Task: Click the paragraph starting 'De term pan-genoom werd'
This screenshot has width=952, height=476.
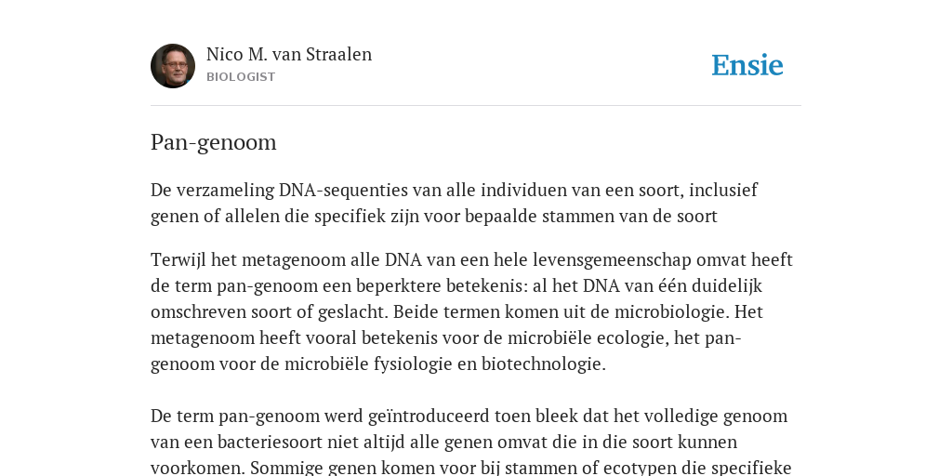Action: pyautogui.click(x=470, y=442)
